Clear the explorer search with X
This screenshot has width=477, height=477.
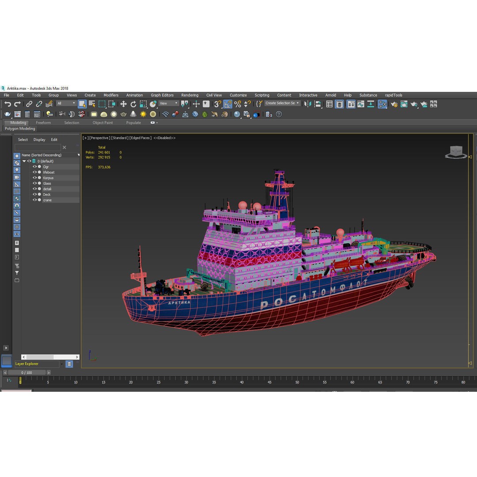64,147
